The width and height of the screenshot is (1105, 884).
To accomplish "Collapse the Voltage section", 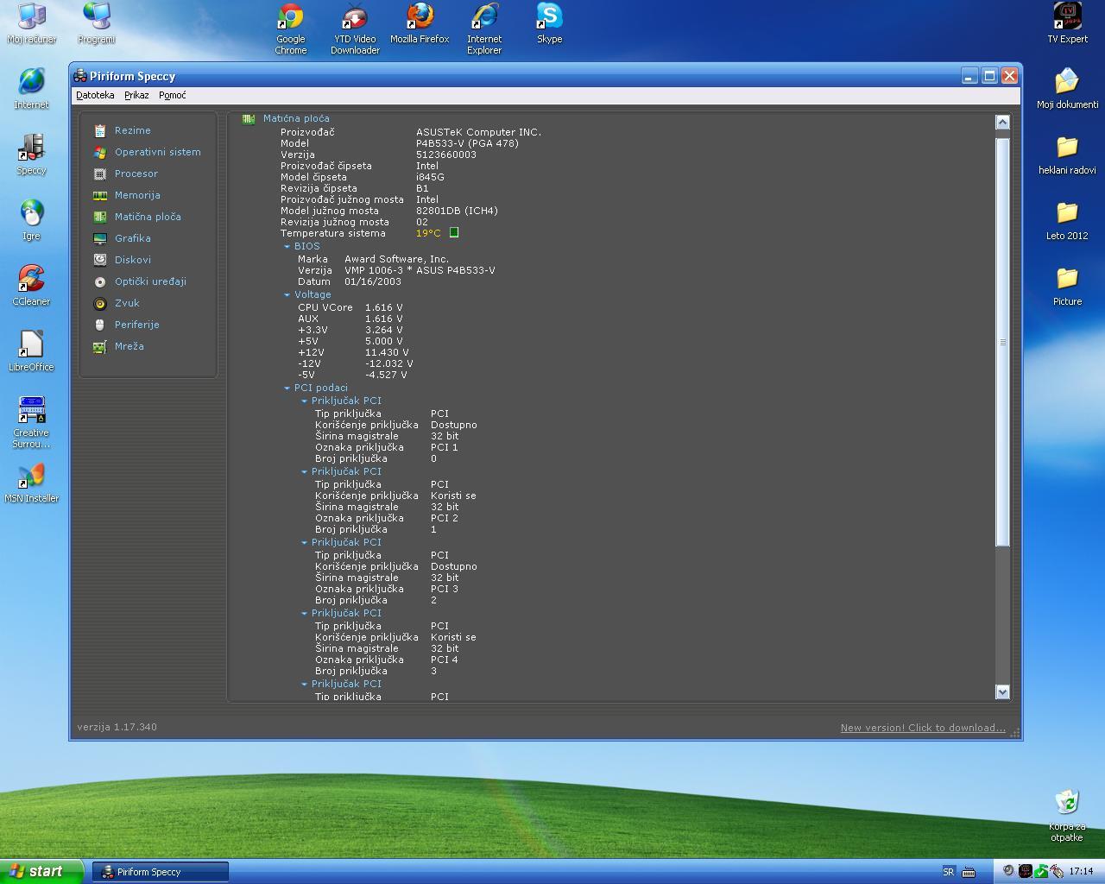I will 287,295.
